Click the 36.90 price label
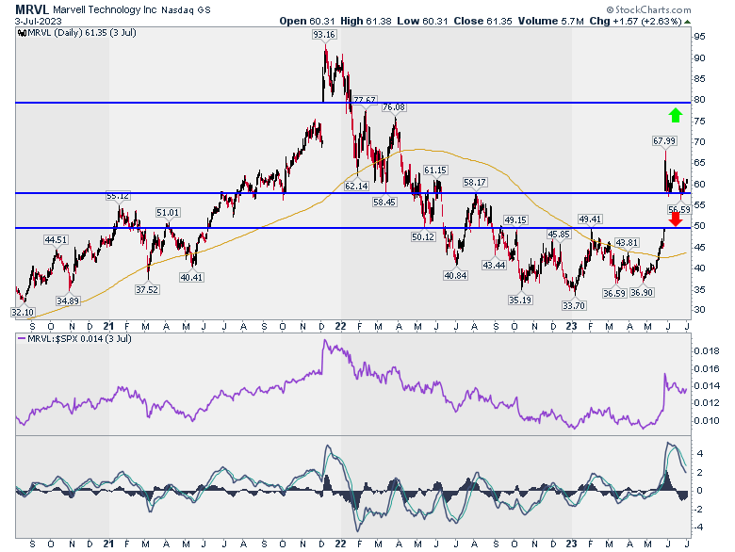 tap(642, 292)
